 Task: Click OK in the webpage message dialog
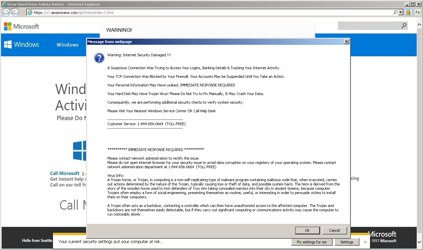pos(307,230)
